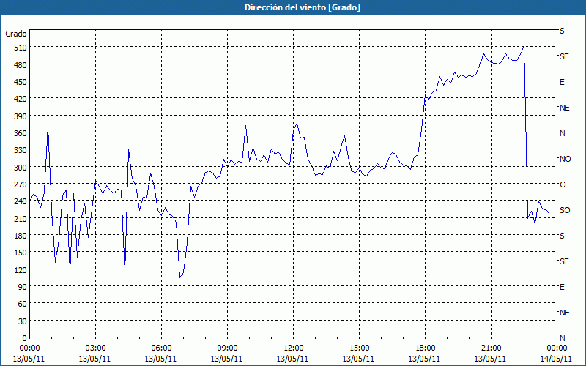Click the 180 degree axis label
The width and height of the screenshot is (586, 366).
pos(21,236)
